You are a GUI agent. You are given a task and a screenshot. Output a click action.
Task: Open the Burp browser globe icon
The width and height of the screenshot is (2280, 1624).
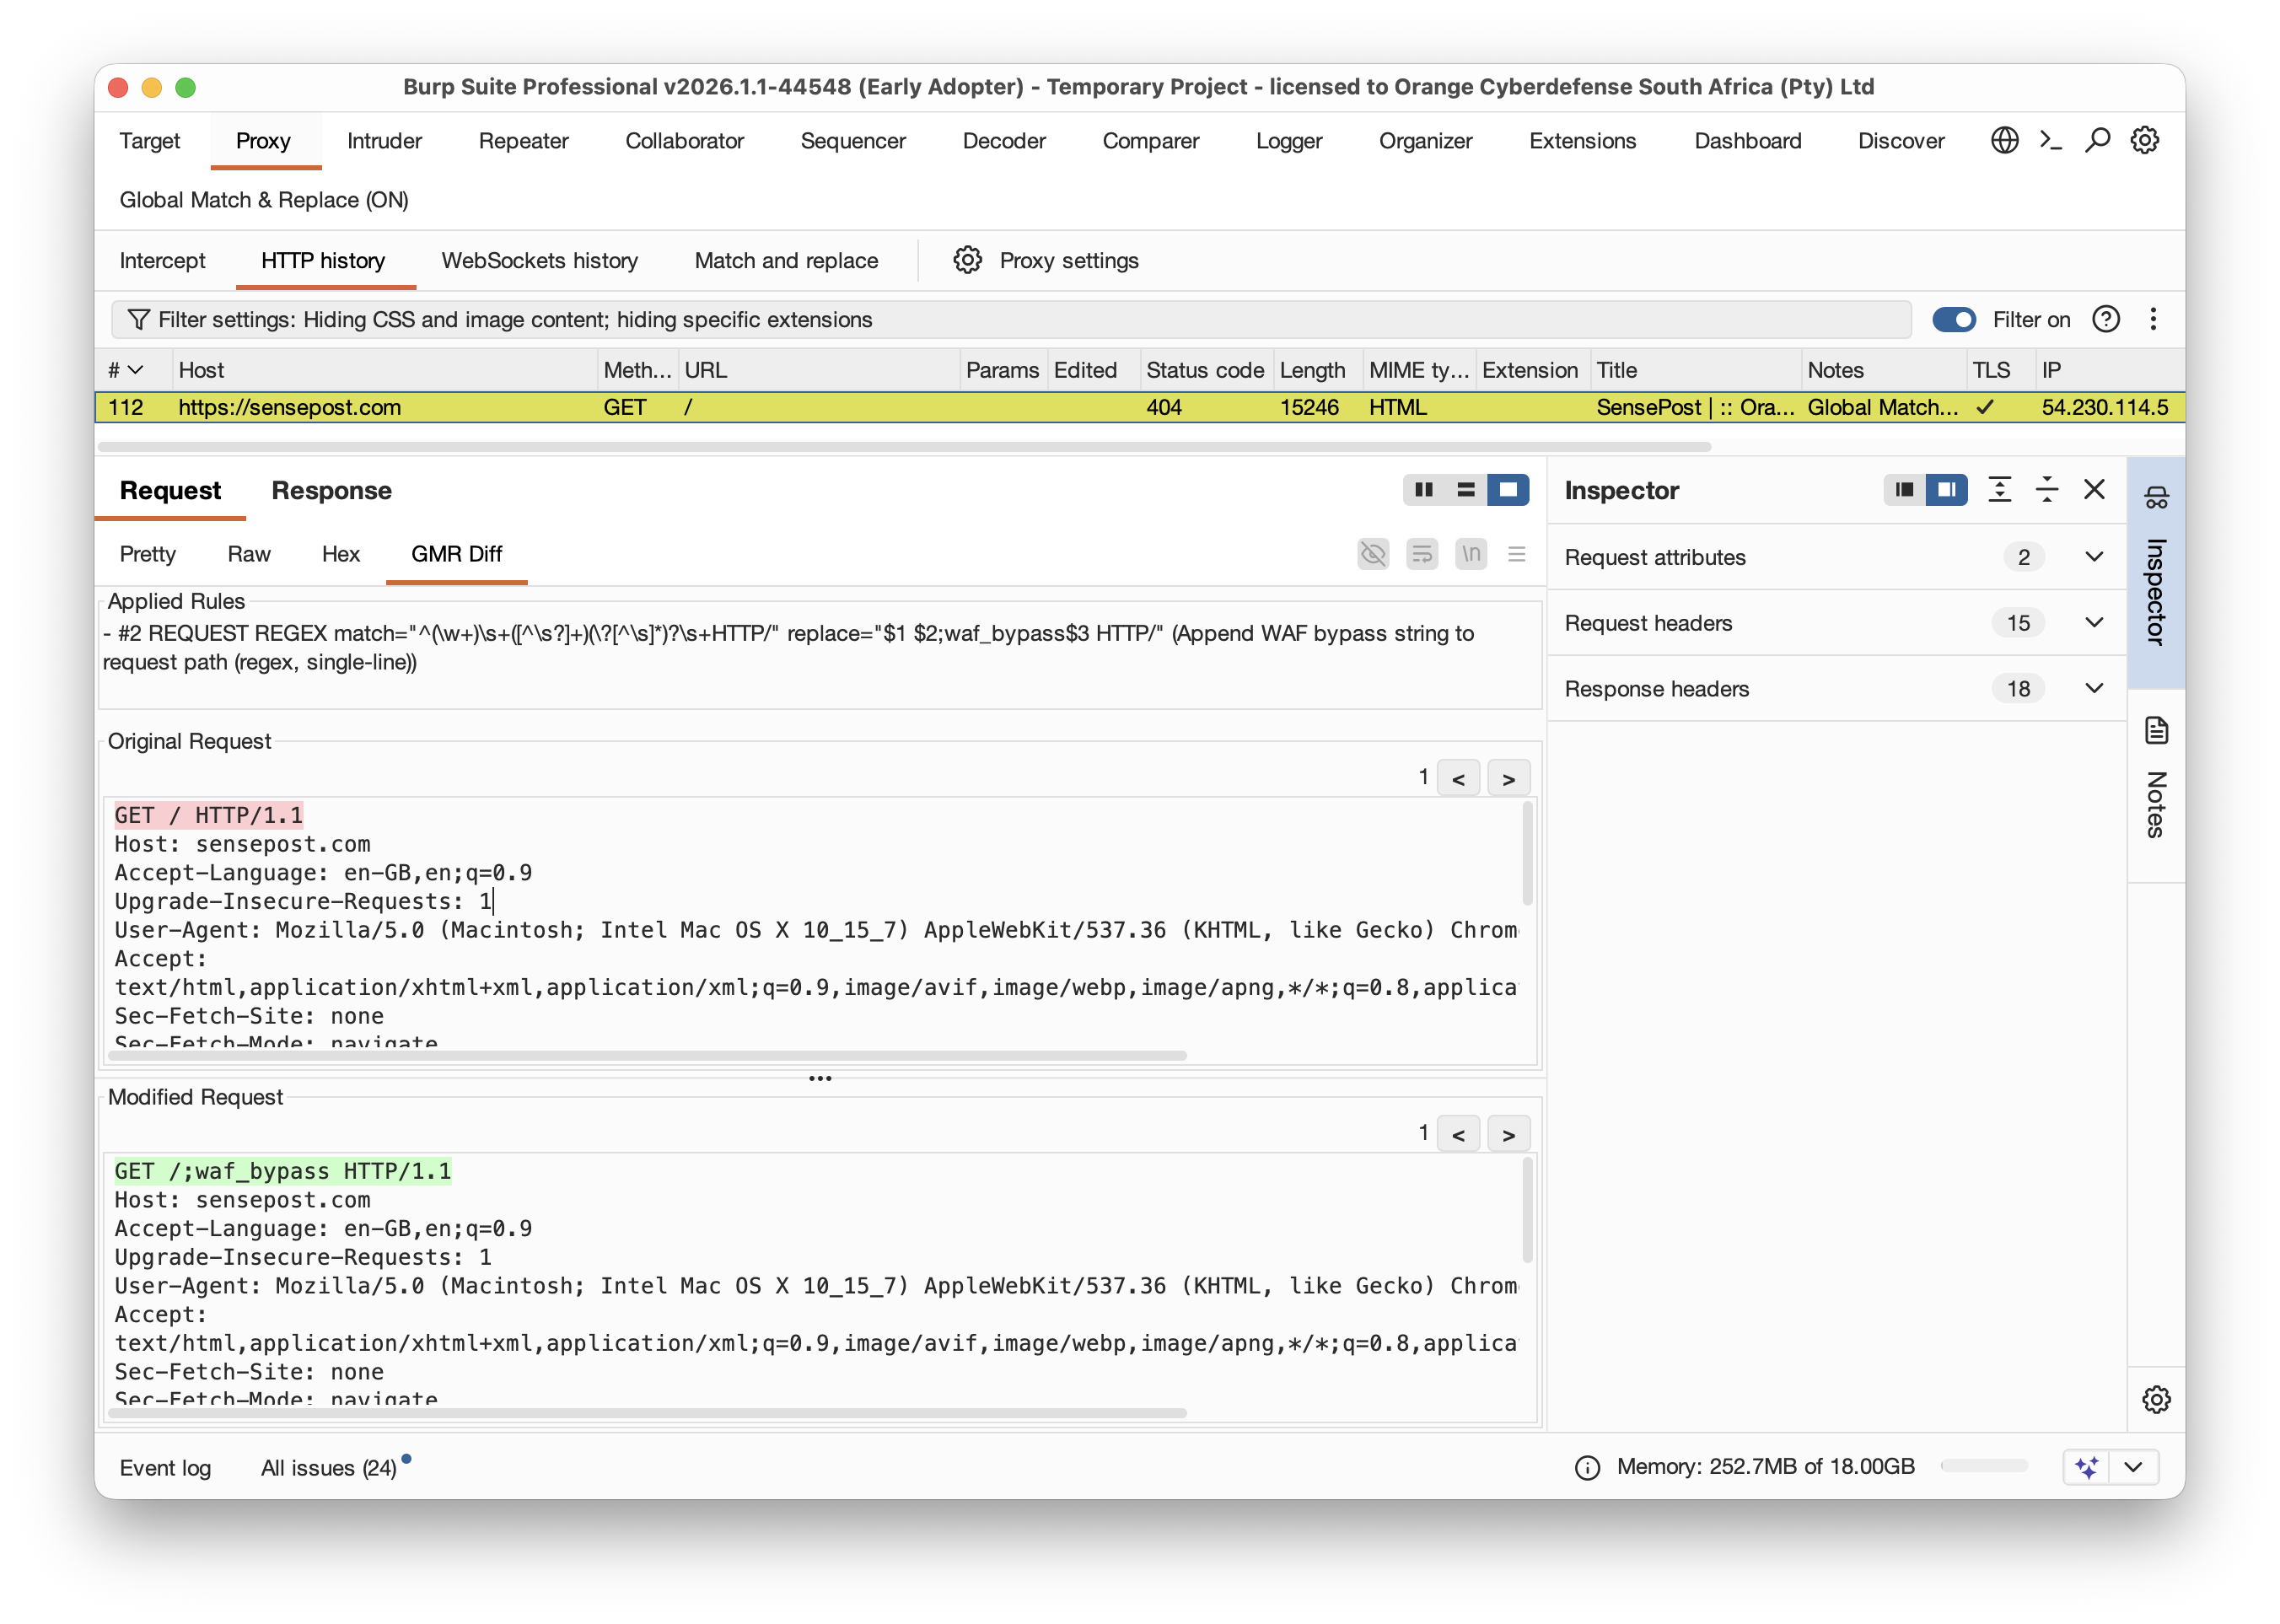point(2004,140)
